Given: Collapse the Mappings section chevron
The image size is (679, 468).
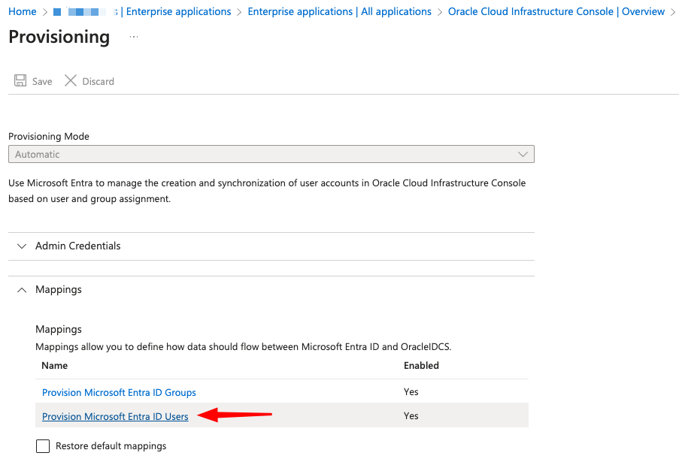Looking at the screenshot, I should click(x=22, y=290).
